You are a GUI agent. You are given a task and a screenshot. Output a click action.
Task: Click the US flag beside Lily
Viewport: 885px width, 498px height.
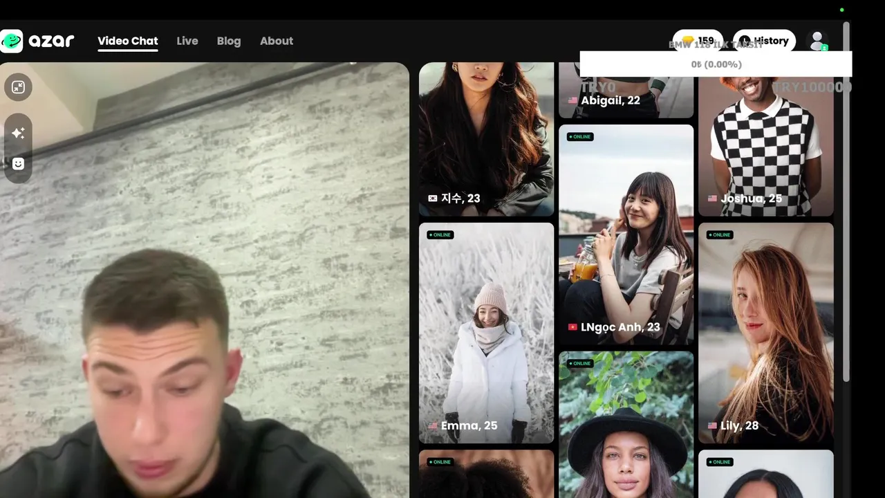[712, 426]
